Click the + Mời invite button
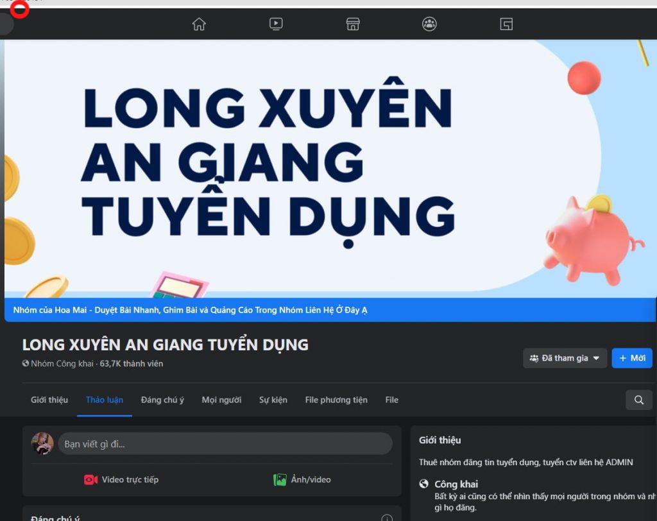This screenshot has height=521, width=657. (632, 358)
